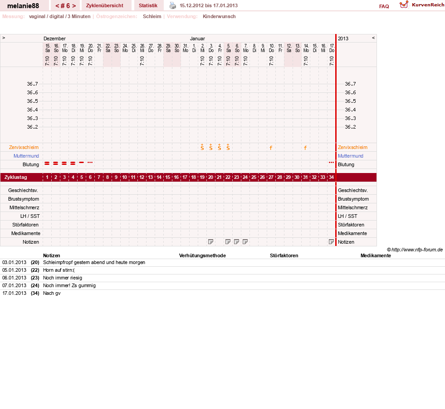Open note icon on cycle day 24
The width and height of the screenshot is (445, 409).
pyautogui.click(x=245, y=242)
